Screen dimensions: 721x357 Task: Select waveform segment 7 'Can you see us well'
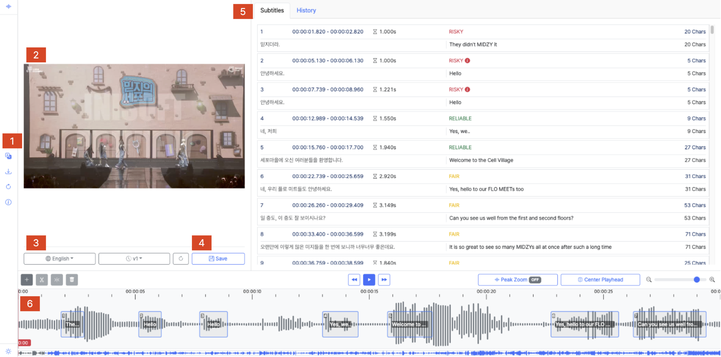670,324
